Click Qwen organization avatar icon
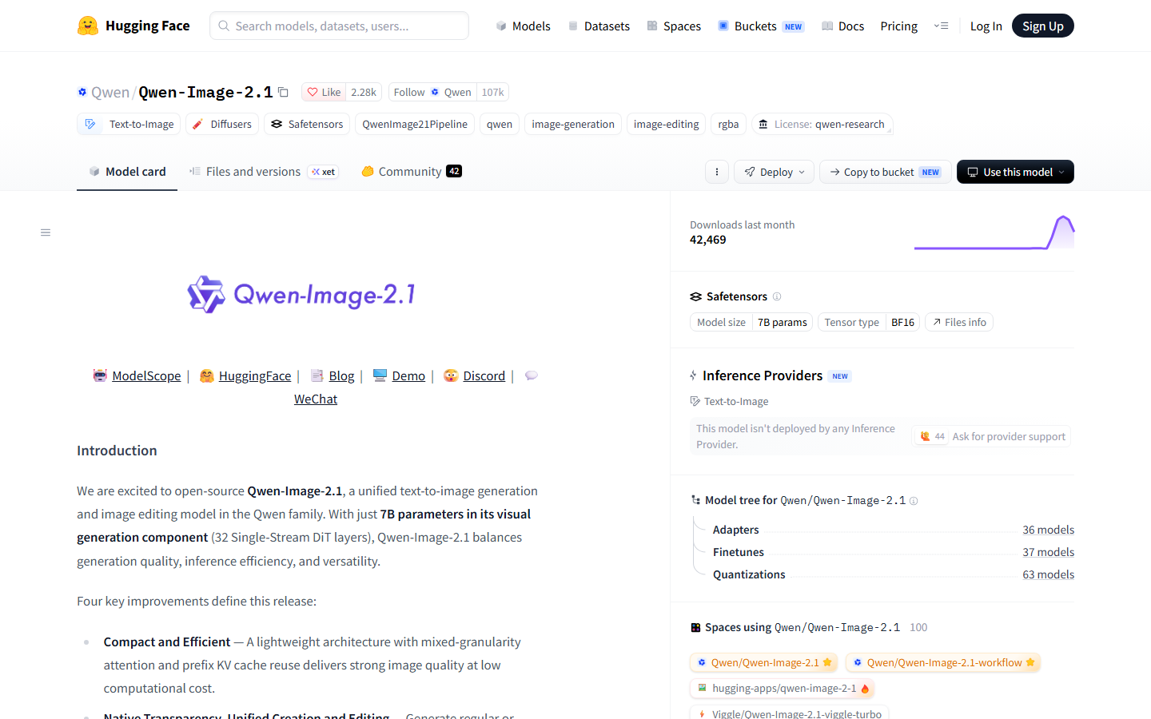 pos(82,92)
